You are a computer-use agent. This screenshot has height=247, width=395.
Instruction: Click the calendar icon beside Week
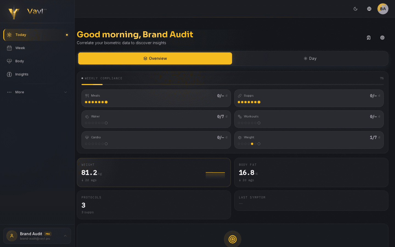coord(9,48)
